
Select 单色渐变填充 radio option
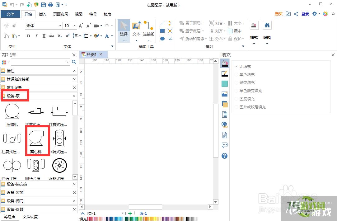tap(236, 91)
